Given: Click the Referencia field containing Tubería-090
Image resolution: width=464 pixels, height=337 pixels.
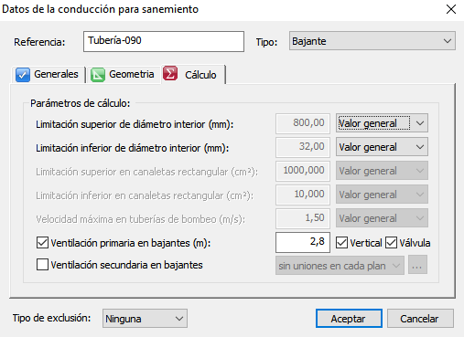Looking at the screenshot, I should coord(164,41).
